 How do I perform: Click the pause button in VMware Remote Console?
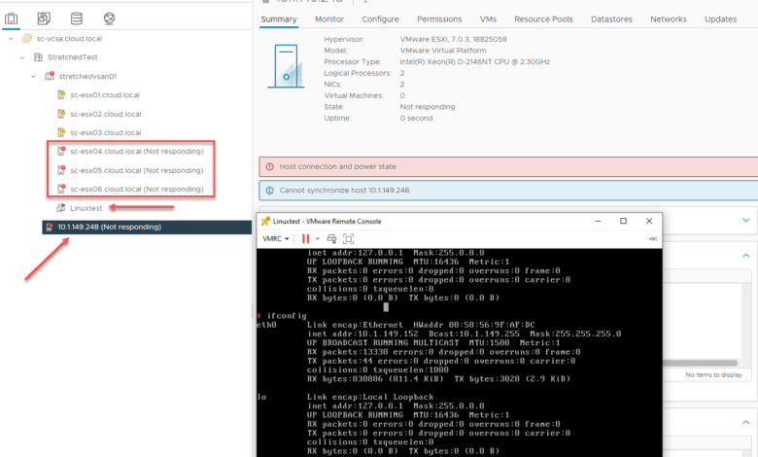tap(305, 239)
